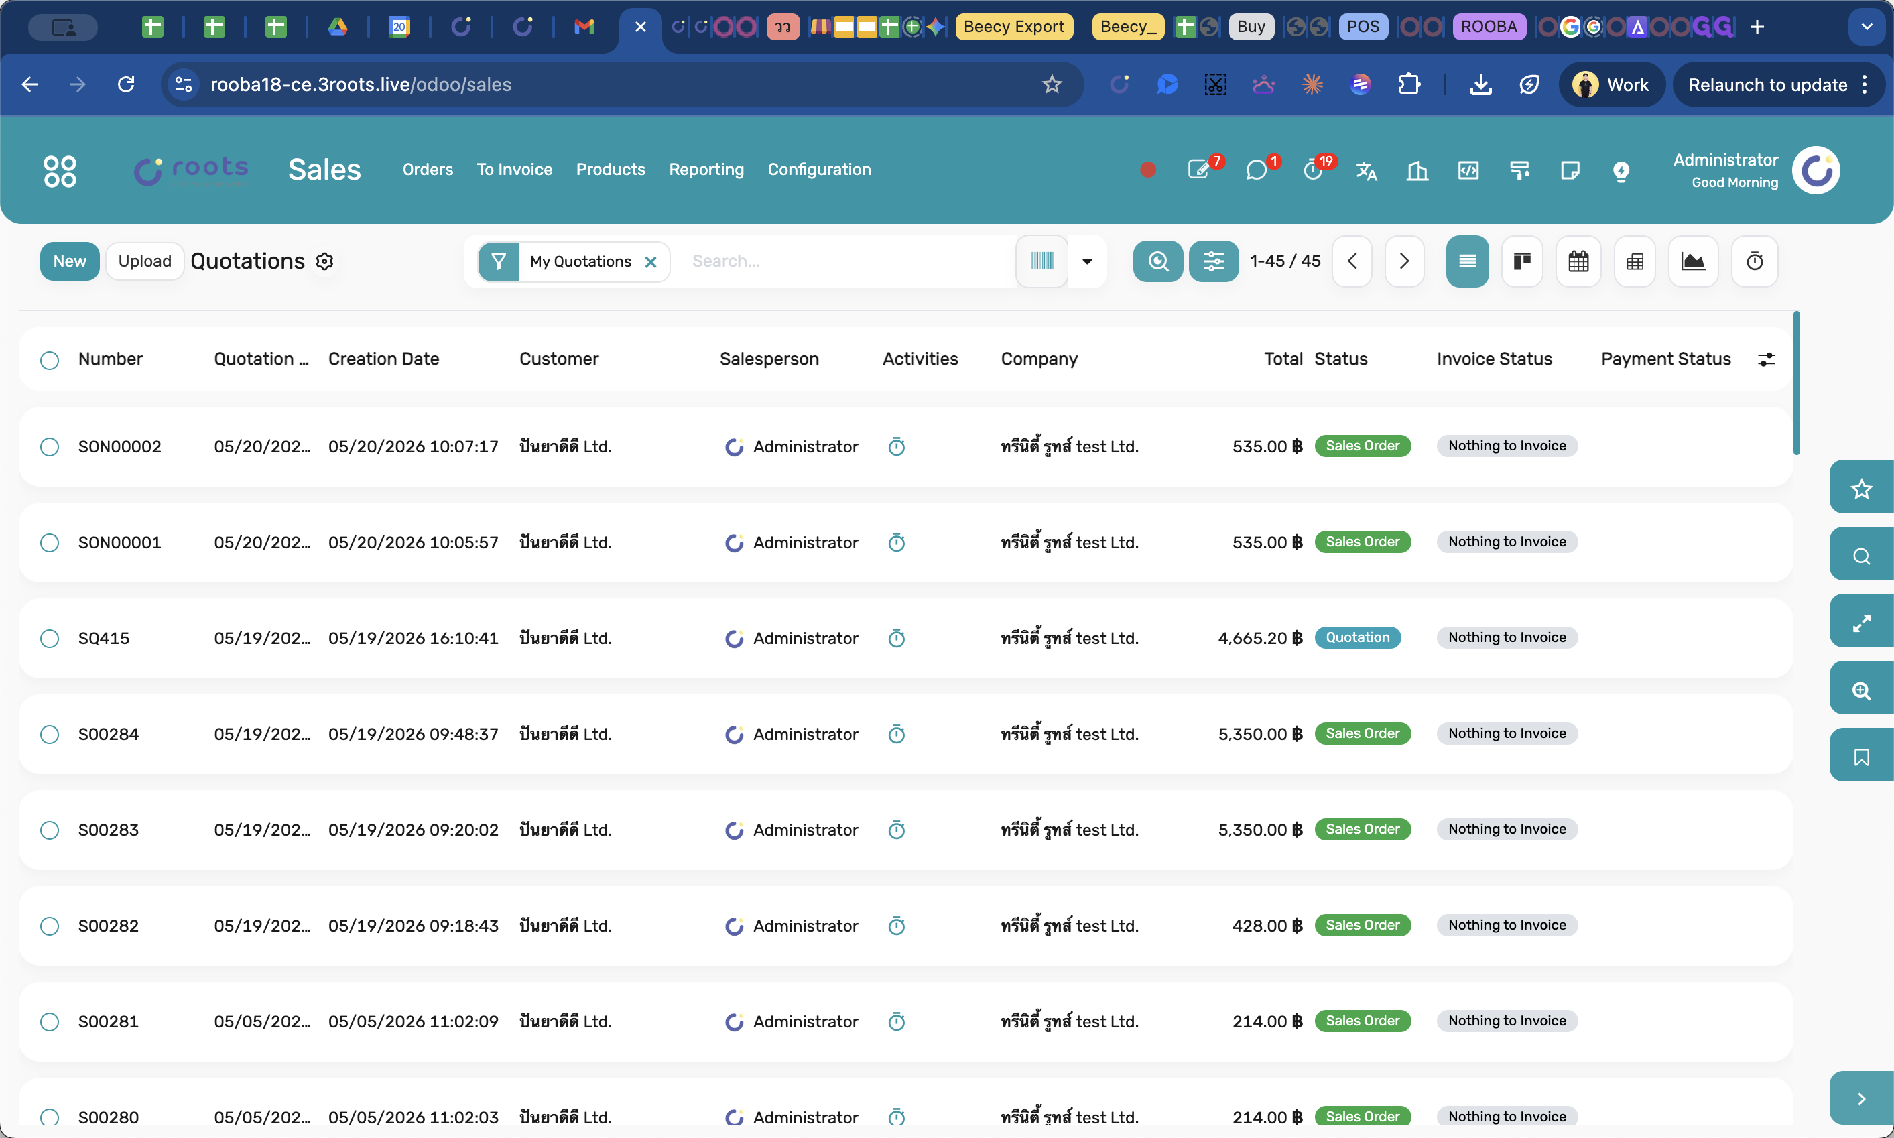The image size is (1894, 1138).
Task: Click the browser address bar URL
Action: click(x=361, y=84)
